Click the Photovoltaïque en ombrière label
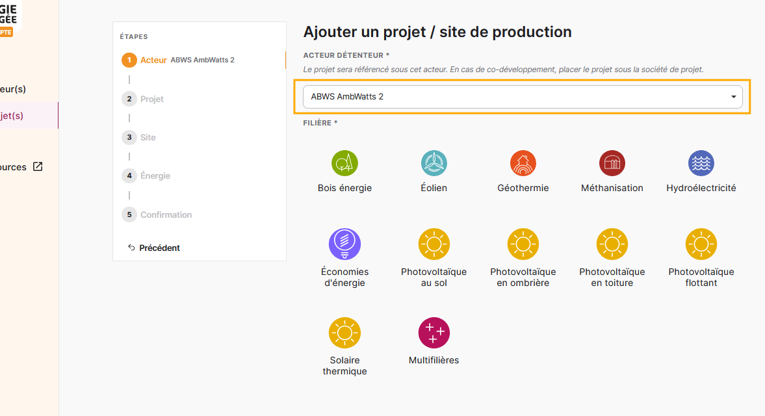Image resolution: width=765 pixels, height=416 pixels. (x=523, y=277)
